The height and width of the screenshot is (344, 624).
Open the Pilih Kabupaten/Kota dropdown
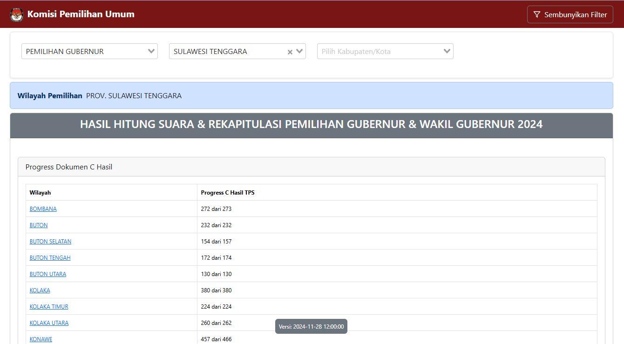pos(385,51)
